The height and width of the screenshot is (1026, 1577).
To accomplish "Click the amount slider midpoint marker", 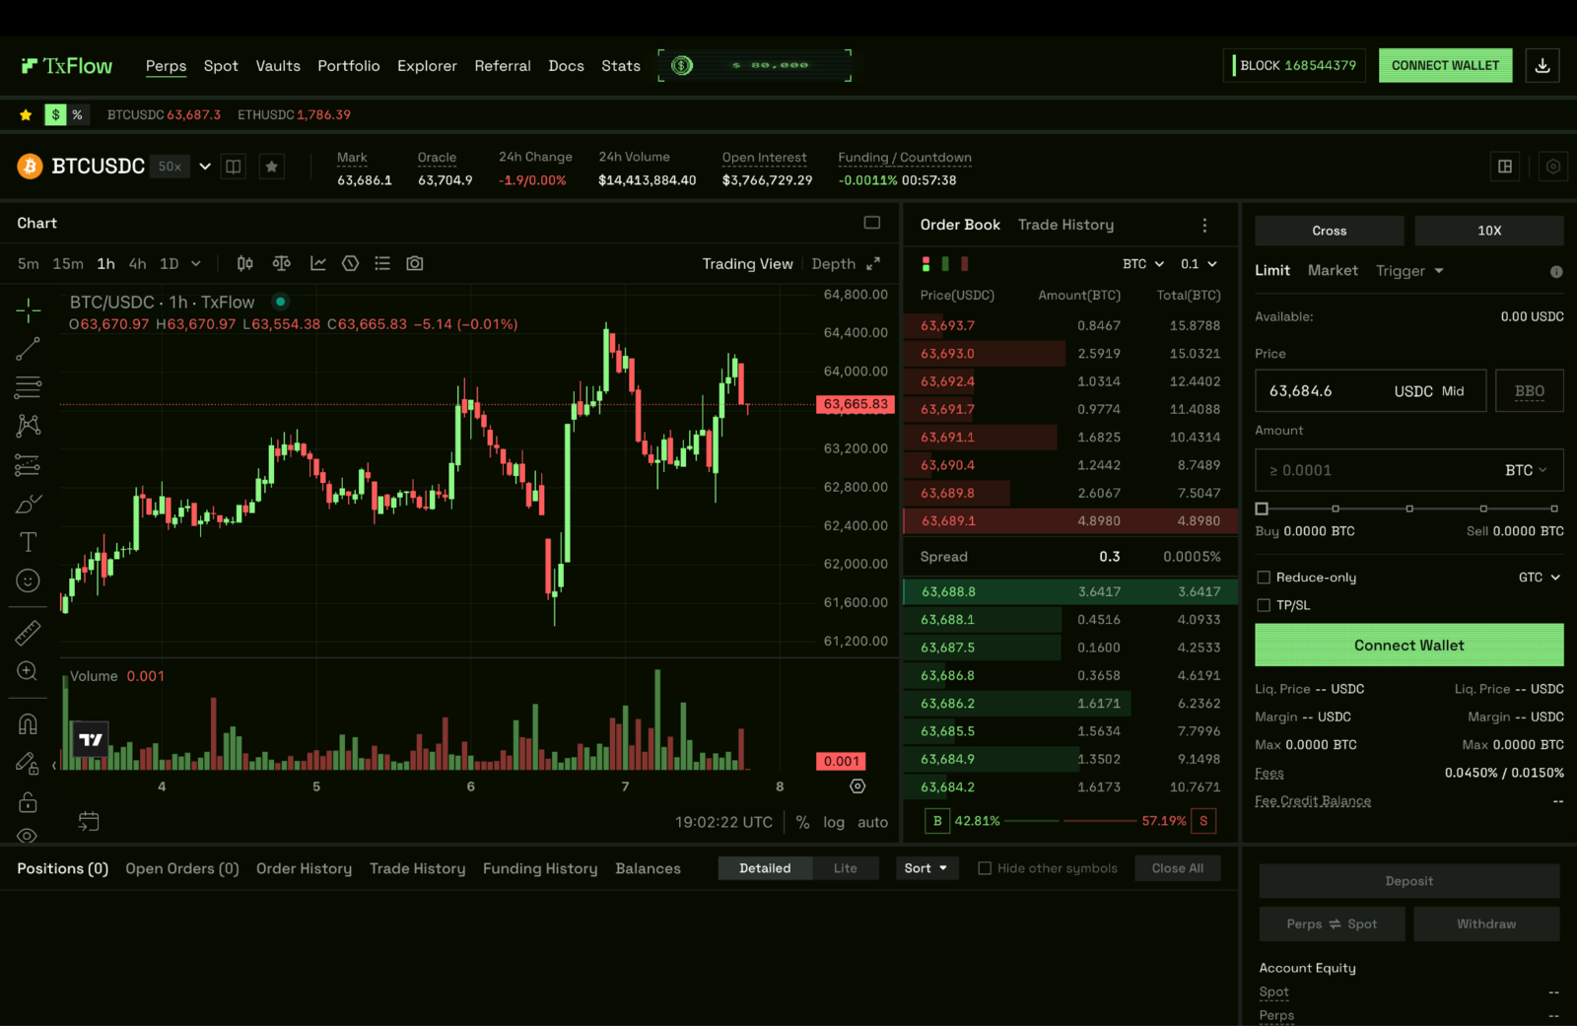I will coord(1409,509).
